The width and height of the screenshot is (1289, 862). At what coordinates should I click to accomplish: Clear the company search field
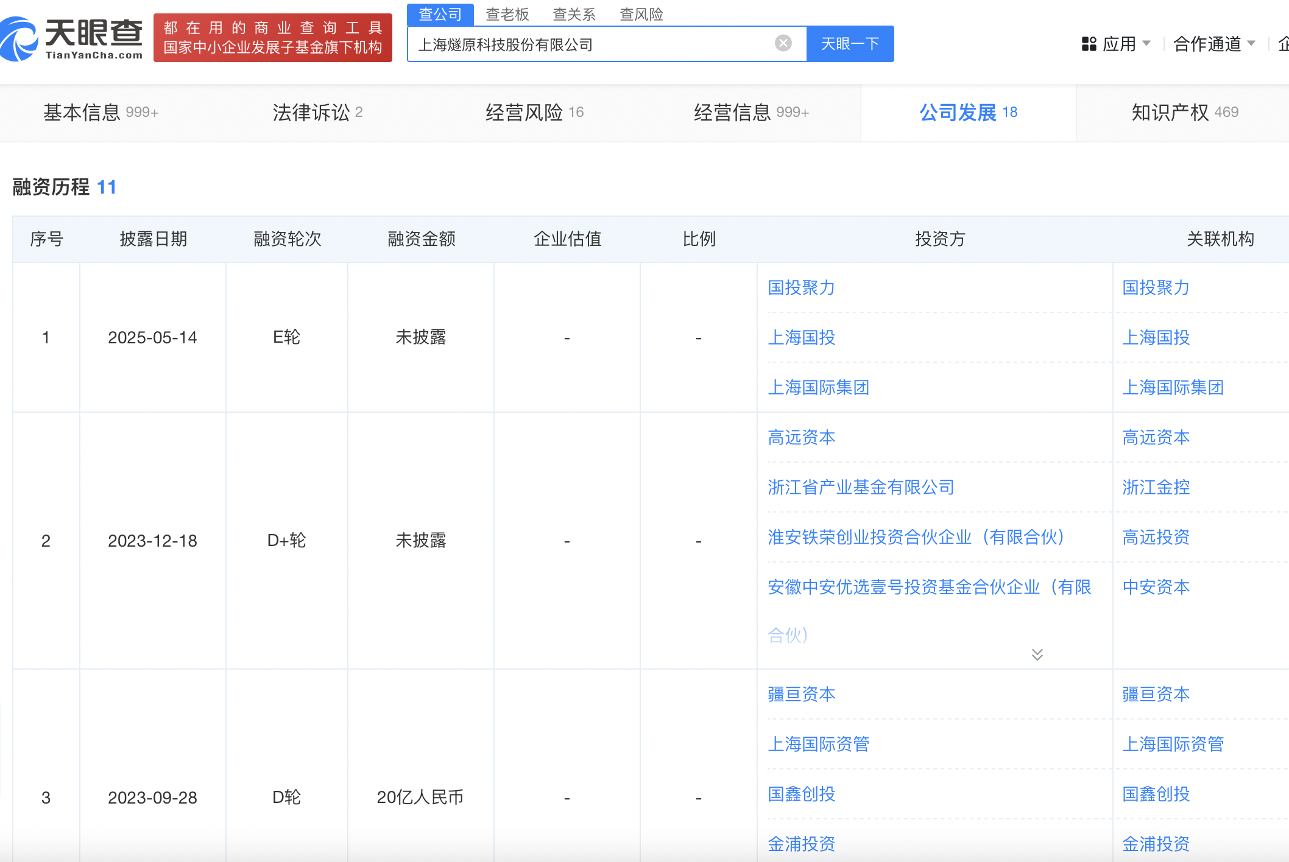pyautogui.click(x=783, y=43)
